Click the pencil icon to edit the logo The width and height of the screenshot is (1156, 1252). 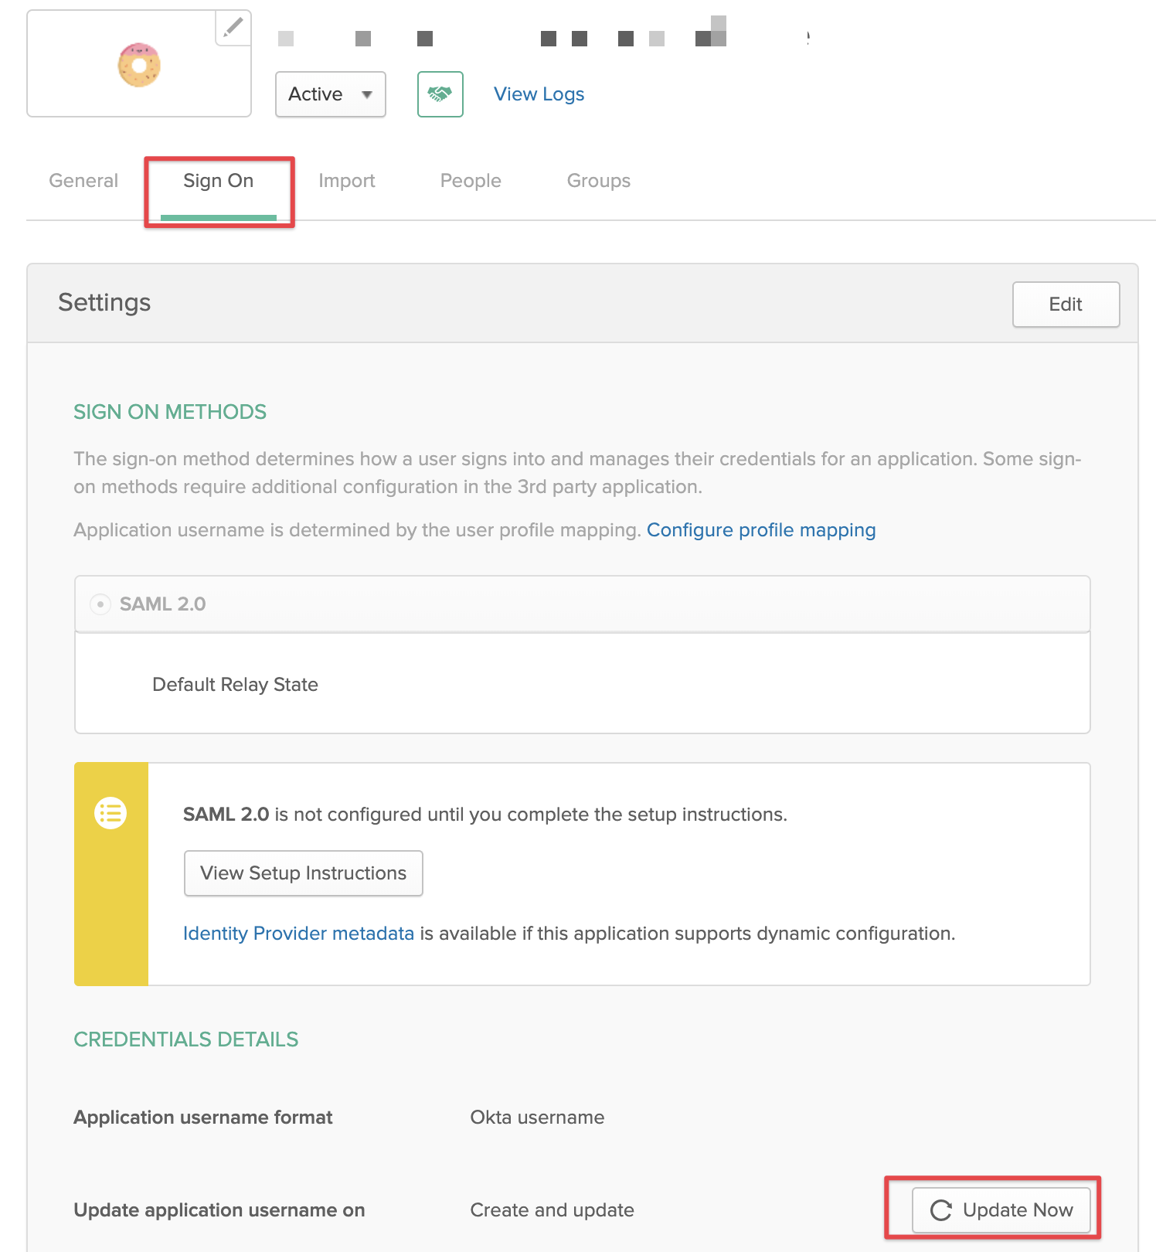point(233,28)
